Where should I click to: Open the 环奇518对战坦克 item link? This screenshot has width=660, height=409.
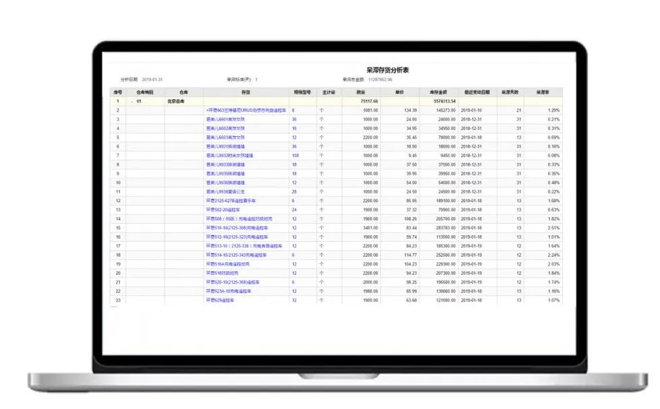[x=222, y=273]
